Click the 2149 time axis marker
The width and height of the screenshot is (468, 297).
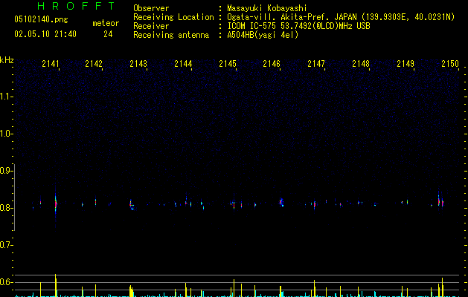[406, 64]
